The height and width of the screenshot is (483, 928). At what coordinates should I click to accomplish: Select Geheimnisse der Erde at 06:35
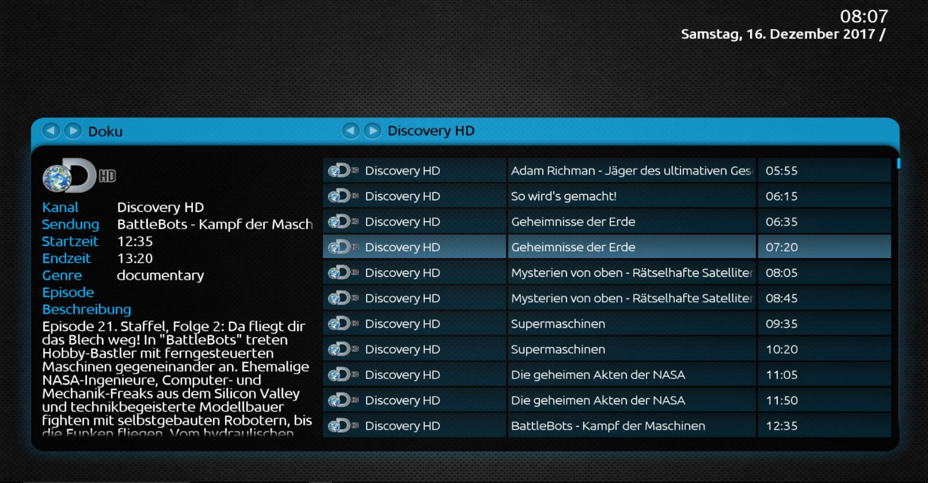pos(631,221)
